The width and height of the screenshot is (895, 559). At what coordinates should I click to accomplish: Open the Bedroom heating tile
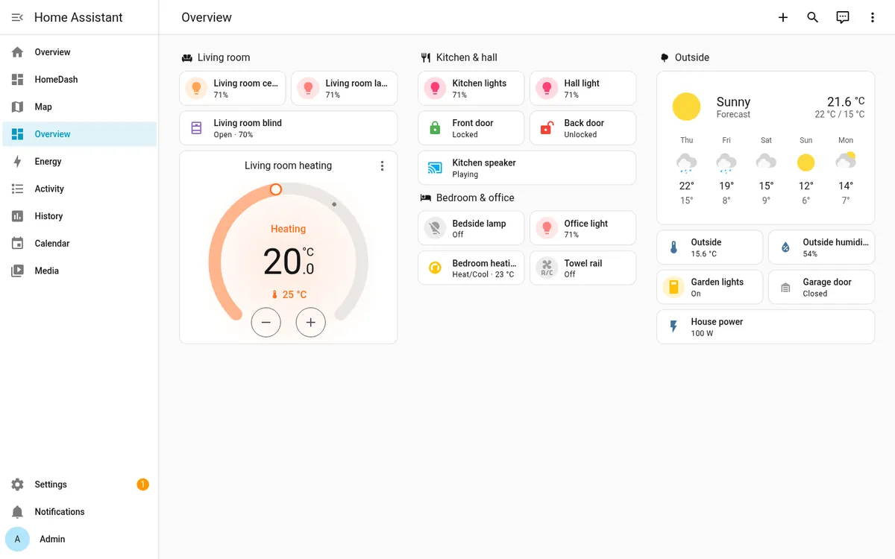point(471,268)
